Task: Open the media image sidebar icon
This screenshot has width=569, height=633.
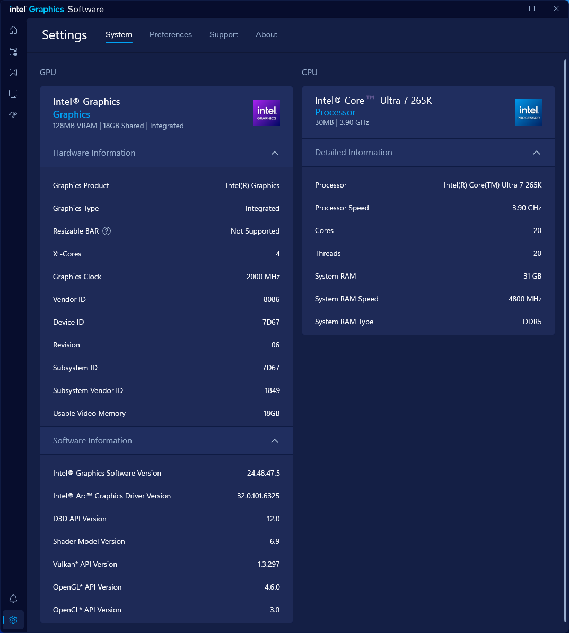Action: 13,73
